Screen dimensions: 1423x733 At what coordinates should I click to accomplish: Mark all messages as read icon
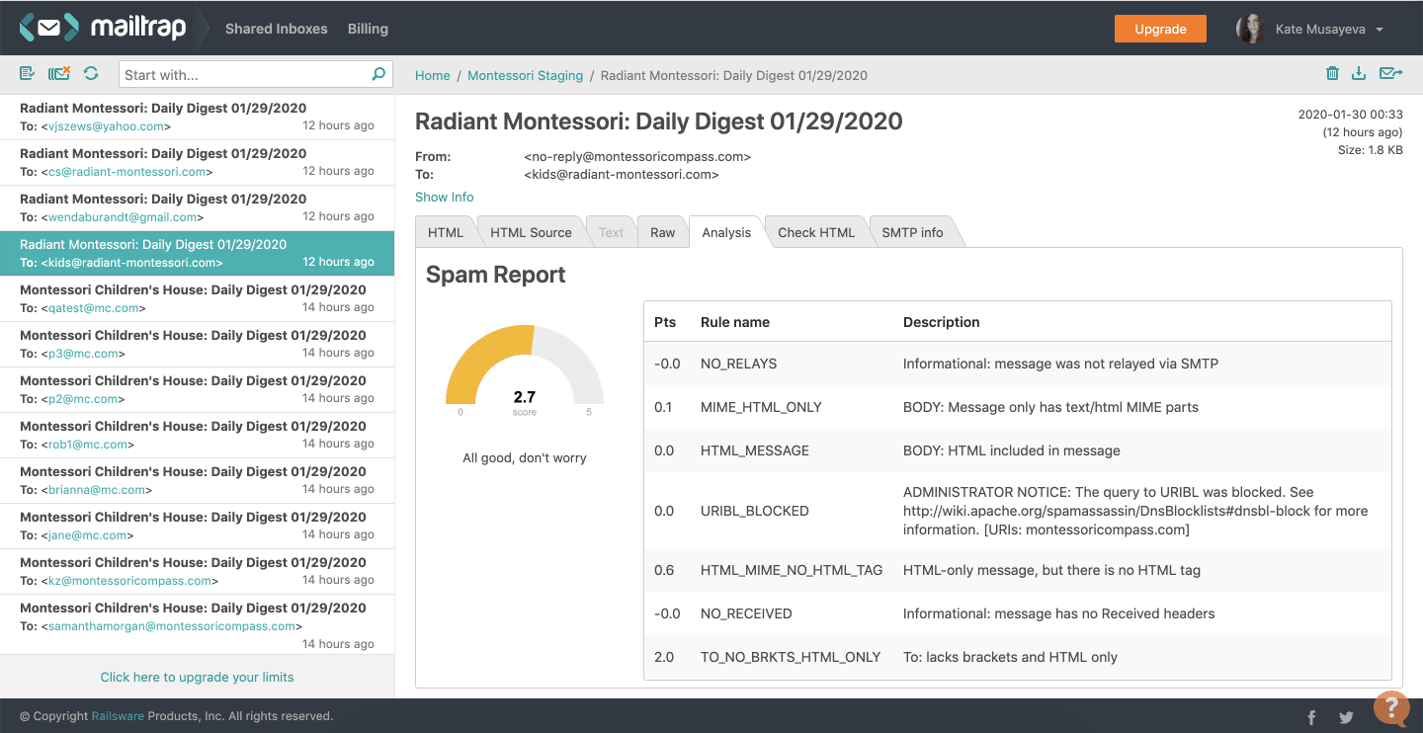pyautogui.click(x=27, y=74)
